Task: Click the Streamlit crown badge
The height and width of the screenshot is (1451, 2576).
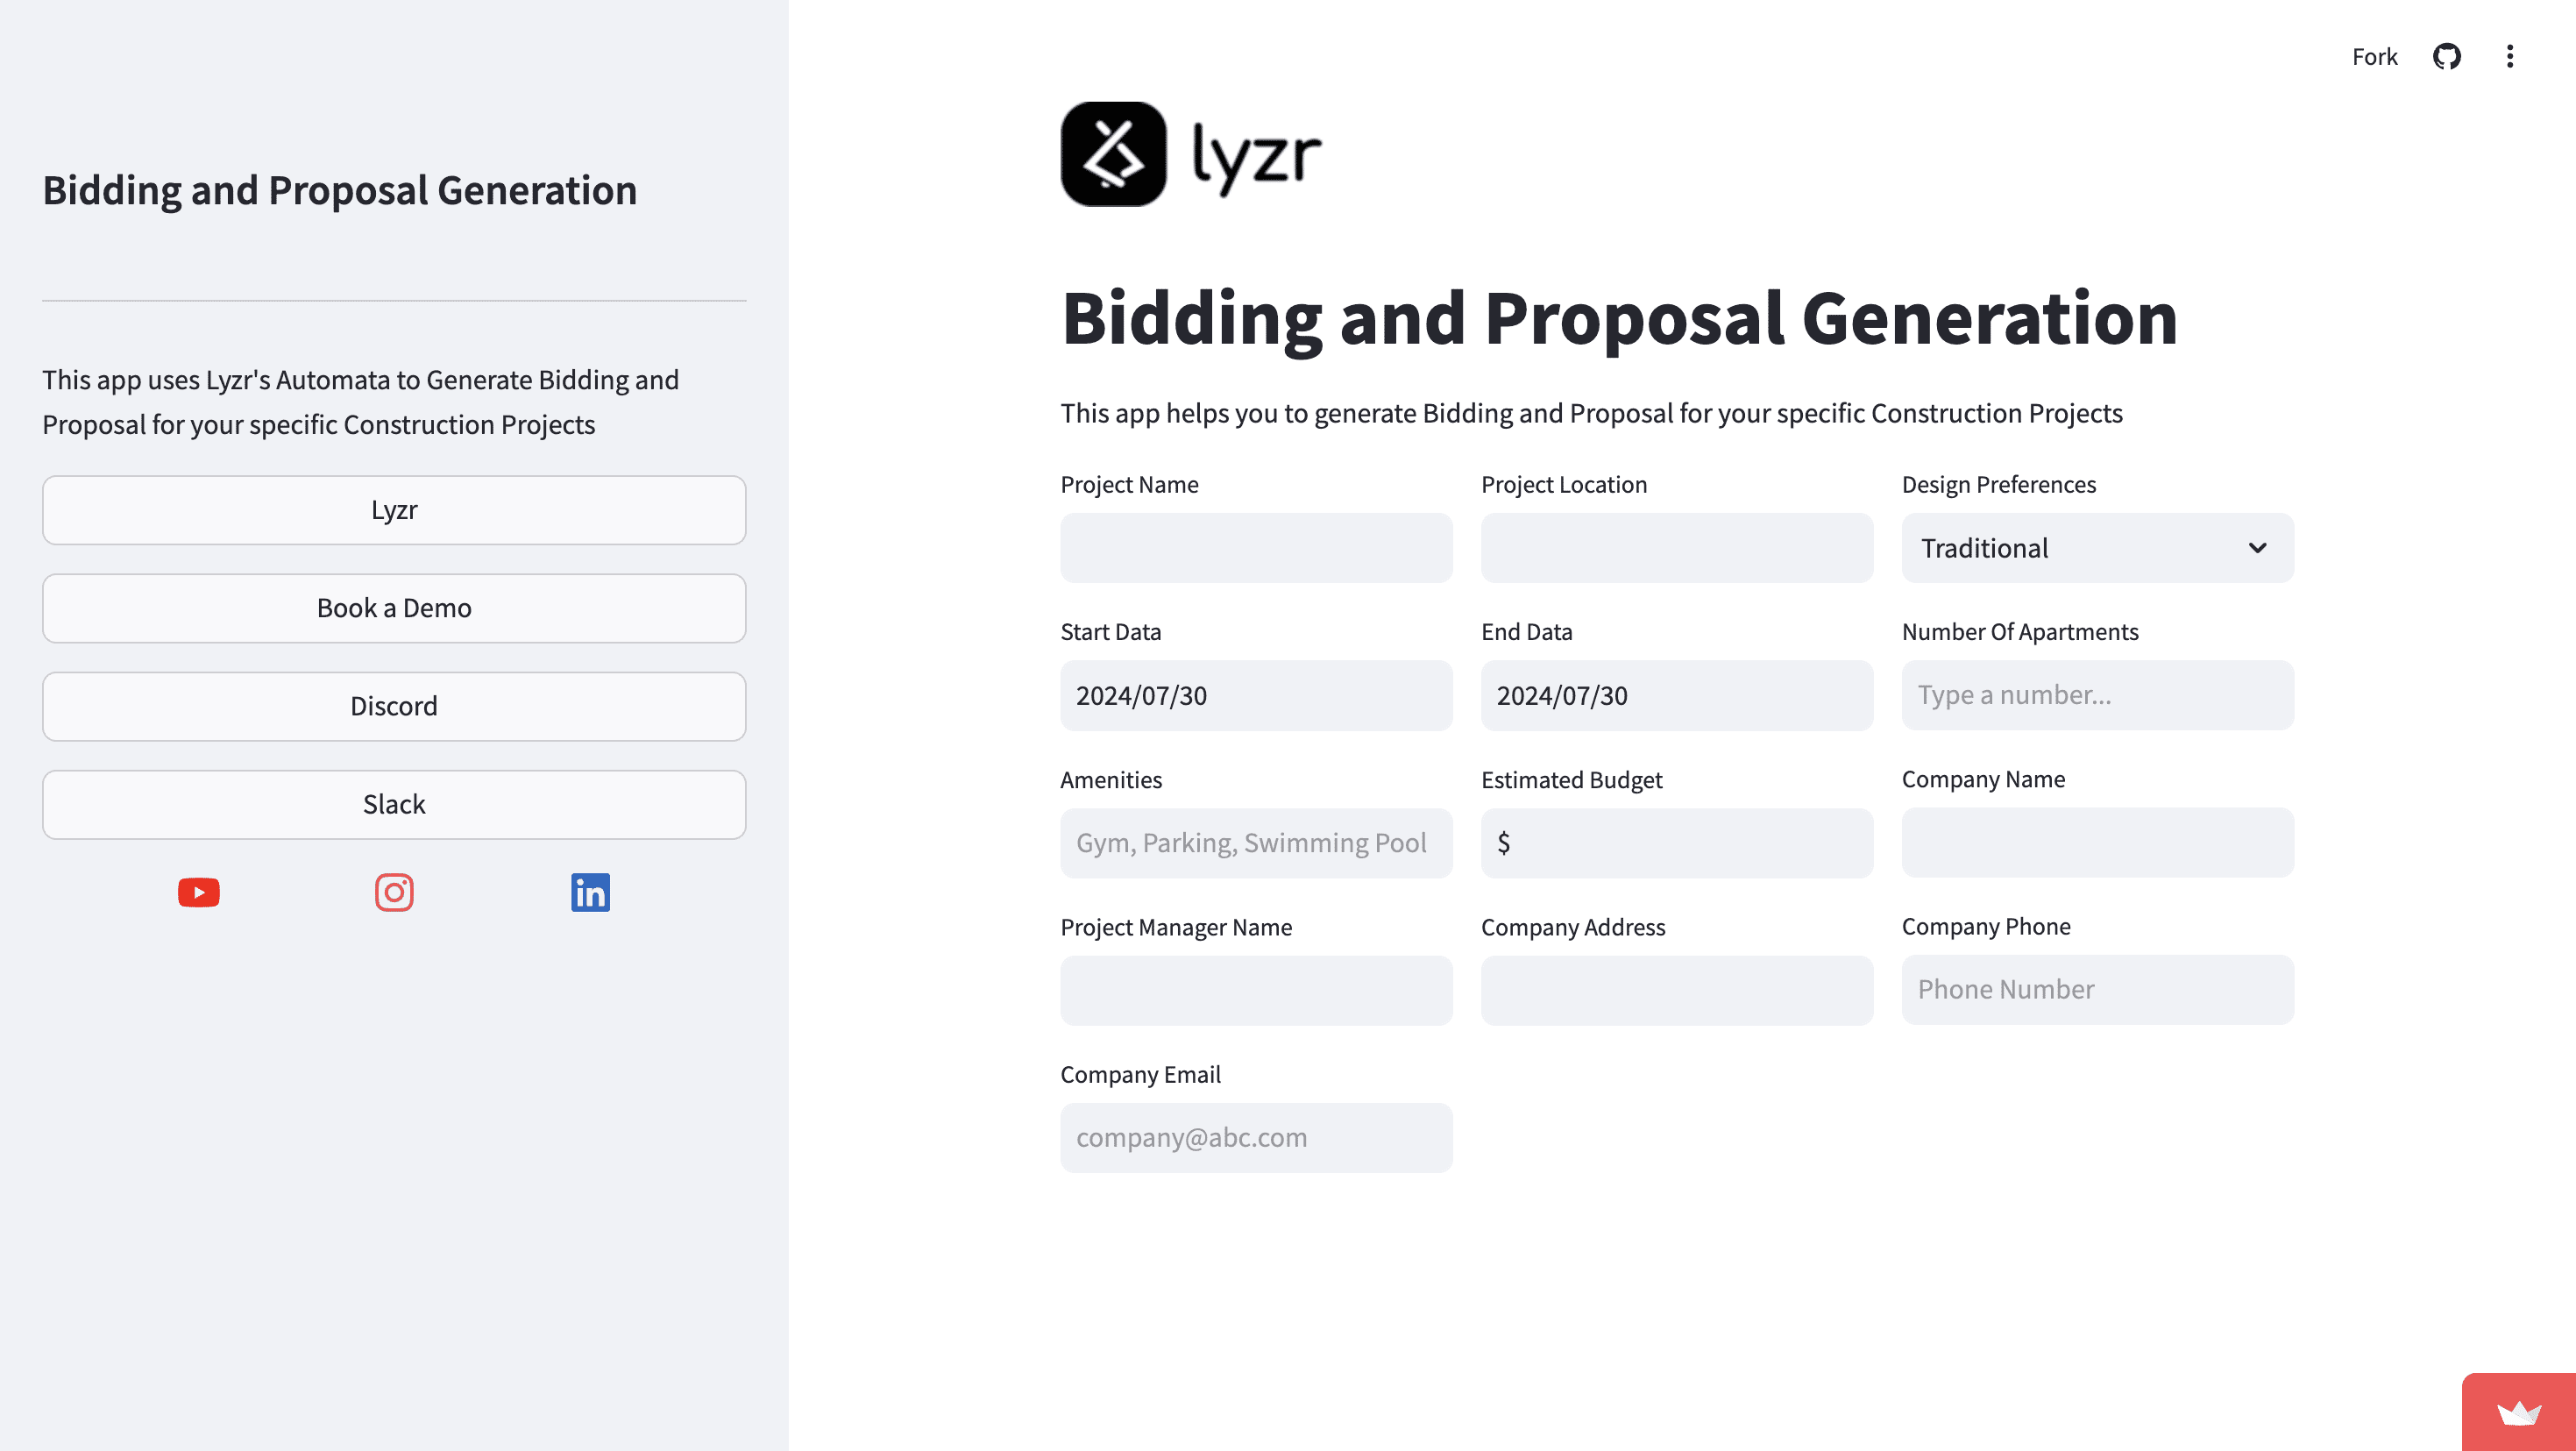Action: click(x=2518, y=1413)
